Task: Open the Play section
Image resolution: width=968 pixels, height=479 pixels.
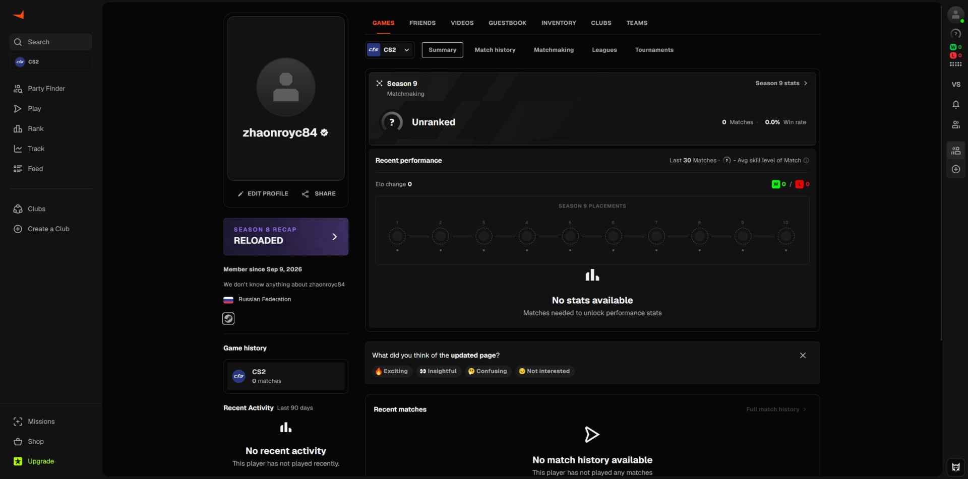Action: (x=34, y=109)
